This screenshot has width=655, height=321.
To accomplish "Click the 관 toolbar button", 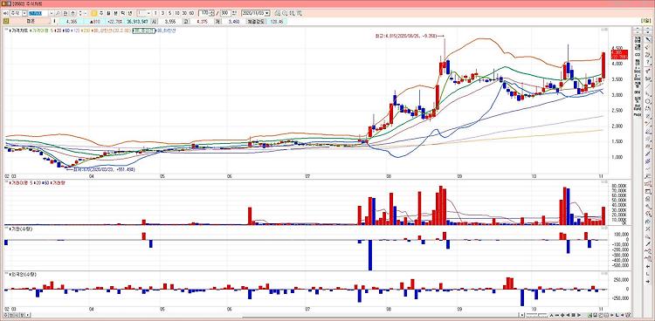I will [65, 13].
